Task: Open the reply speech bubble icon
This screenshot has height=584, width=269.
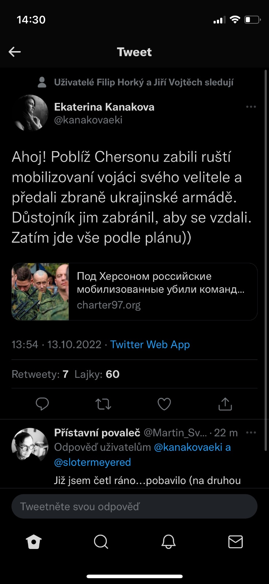Action: click(42, 404)
